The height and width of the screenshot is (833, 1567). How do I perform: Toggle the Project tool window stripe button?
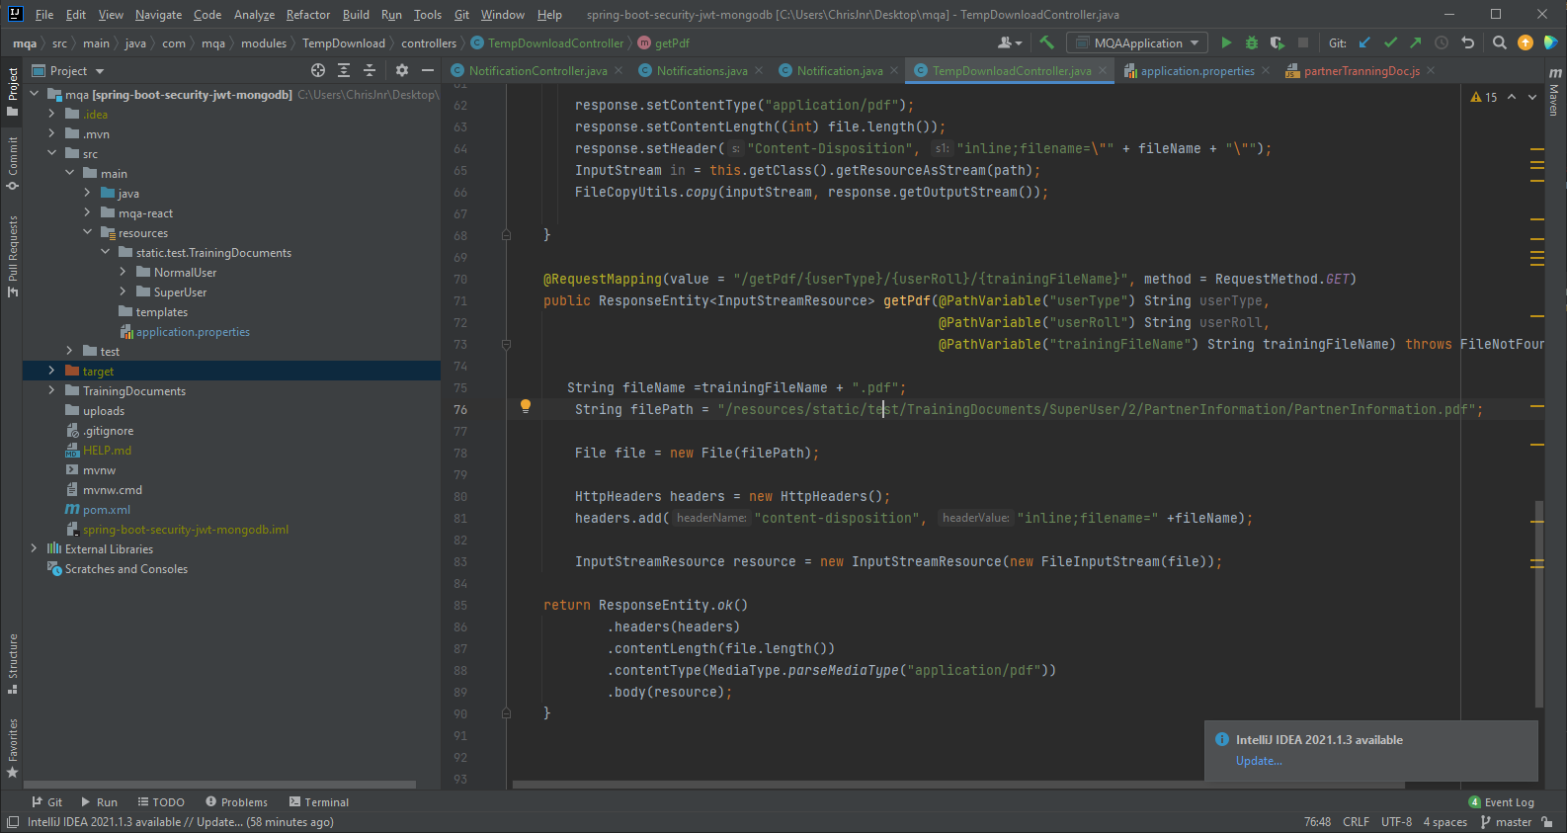pos(13,91)
